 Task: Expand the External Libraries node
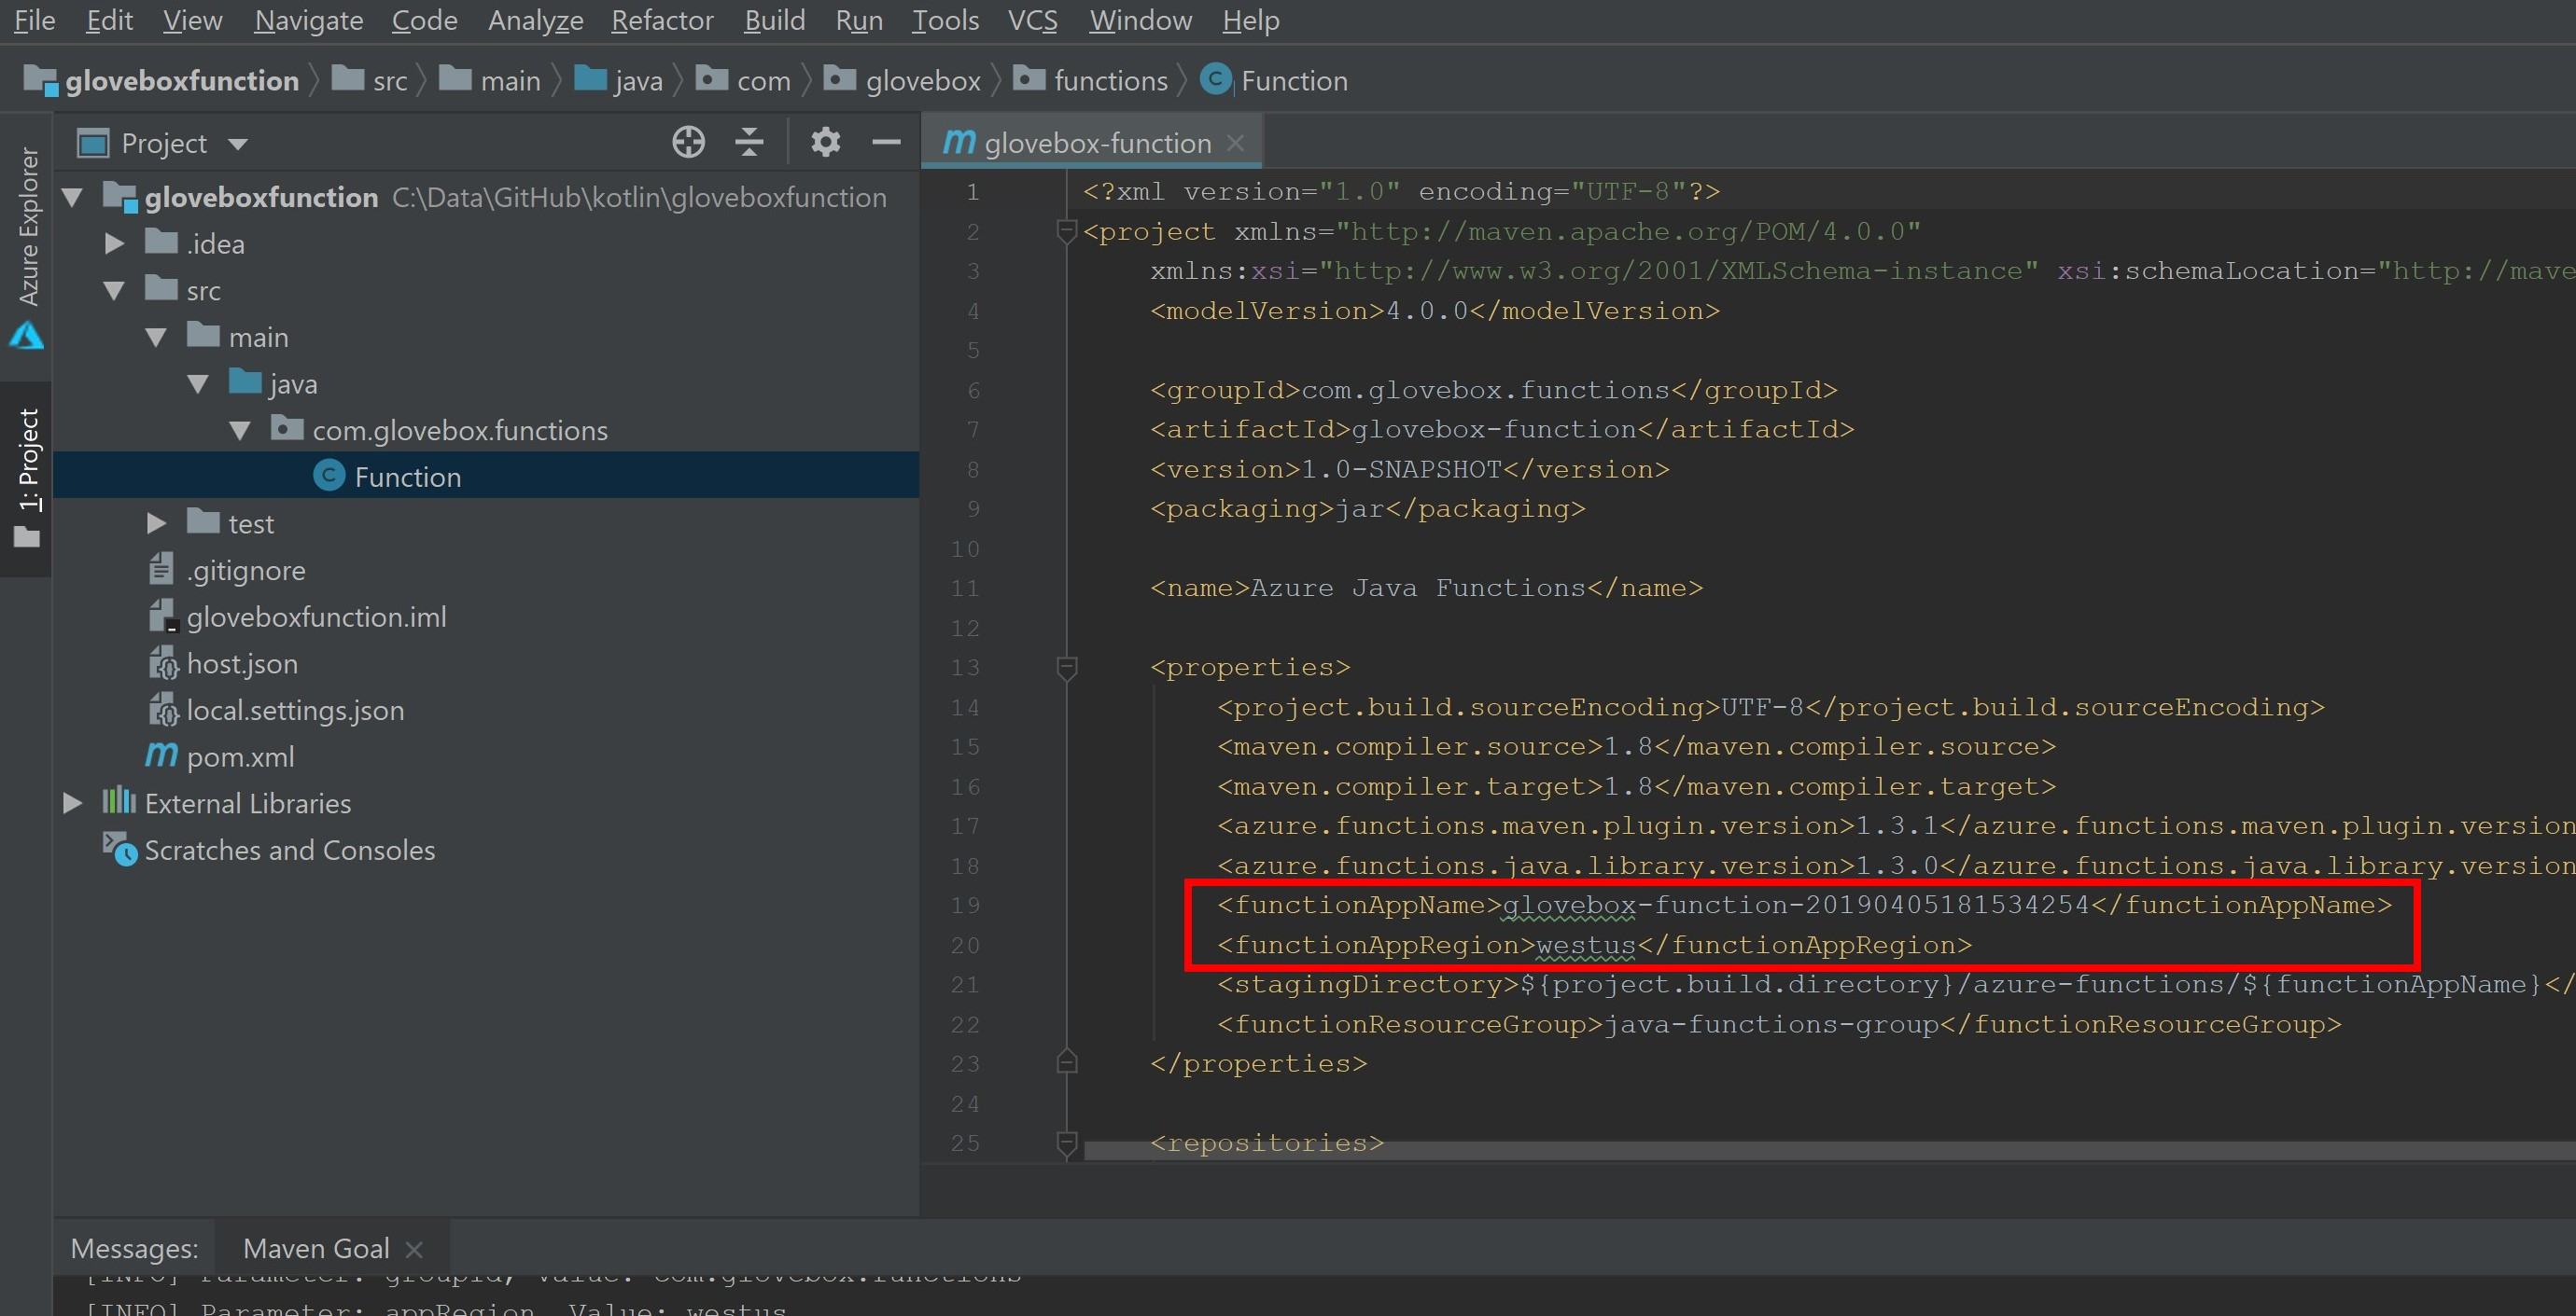(72, 803)
